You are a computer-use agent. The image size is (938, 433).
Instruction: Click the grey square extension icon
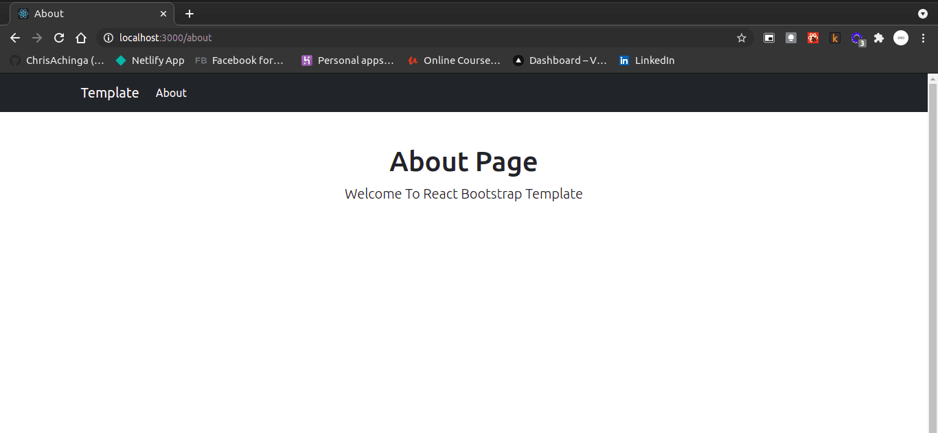click(x=791, y=38)
